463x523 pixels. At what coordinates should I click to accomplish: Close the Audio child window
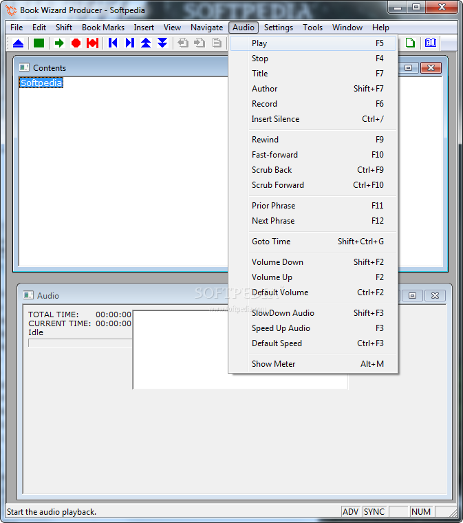click(435, 295)
